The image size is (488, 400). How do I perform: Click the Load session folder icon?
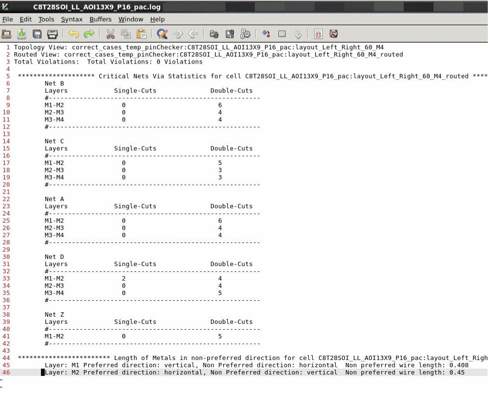click(214, 34)
